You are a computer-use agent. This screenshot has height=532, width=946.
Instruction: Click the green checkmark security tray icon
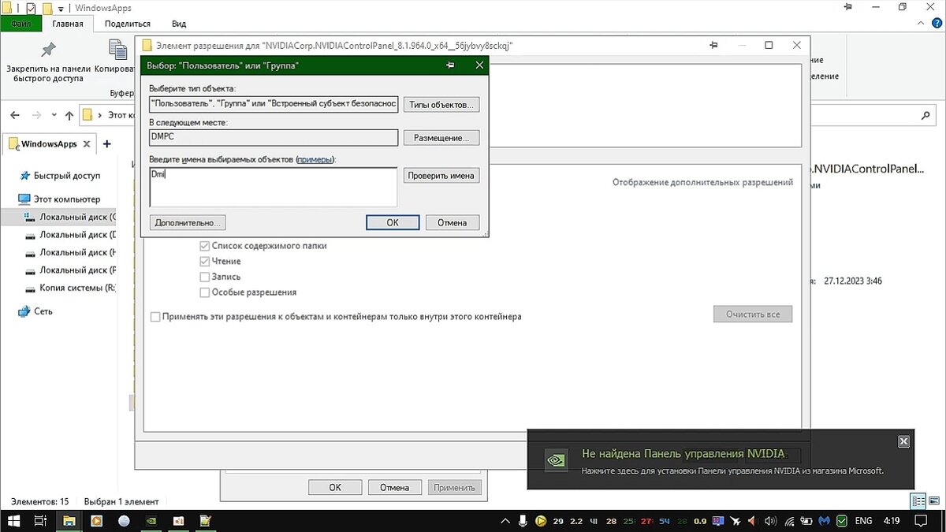[842, 521]
